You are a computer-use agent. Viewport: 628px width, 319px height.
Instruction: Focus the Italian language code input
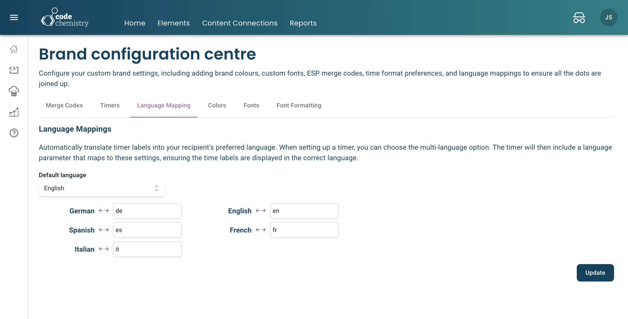point(147,249)
